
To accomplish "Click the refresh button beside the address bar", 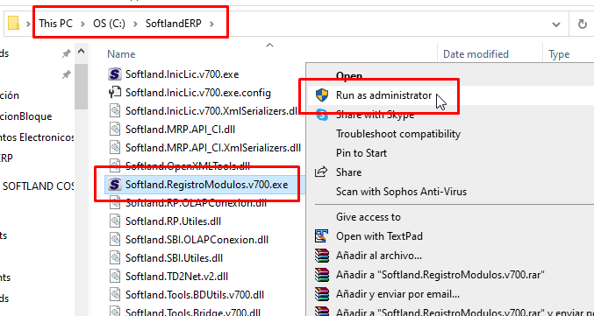I will click(x=583, y=25).
